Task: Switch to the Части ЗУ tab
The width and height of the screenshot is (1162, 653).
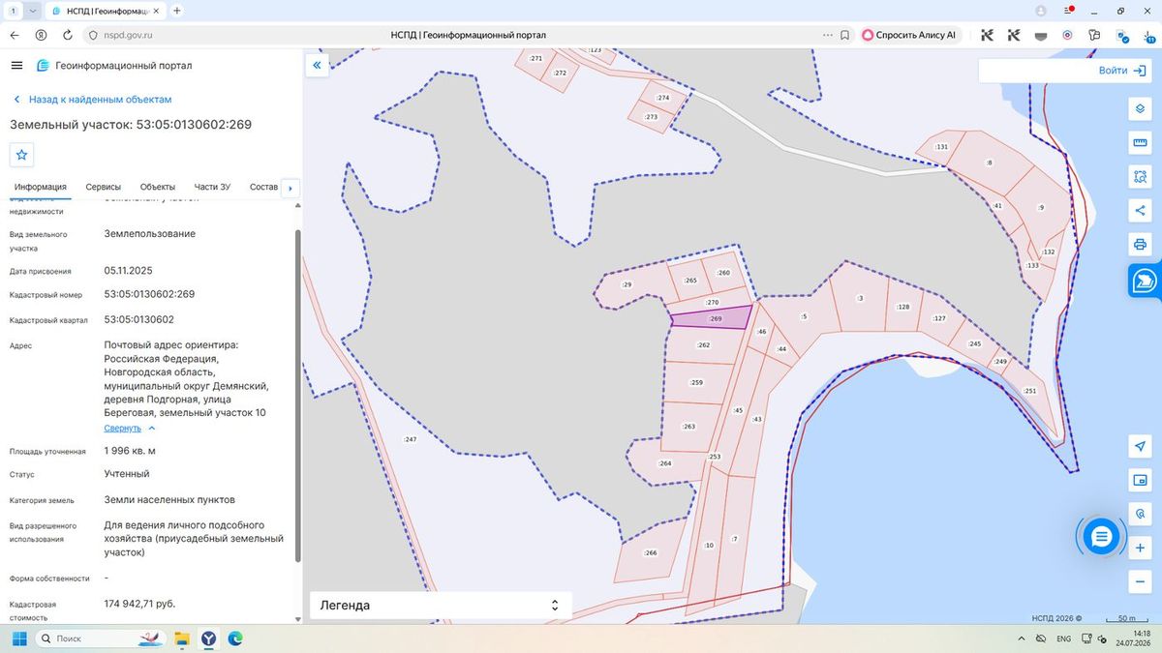Action: pyautogui.click(x=212, y=187)
